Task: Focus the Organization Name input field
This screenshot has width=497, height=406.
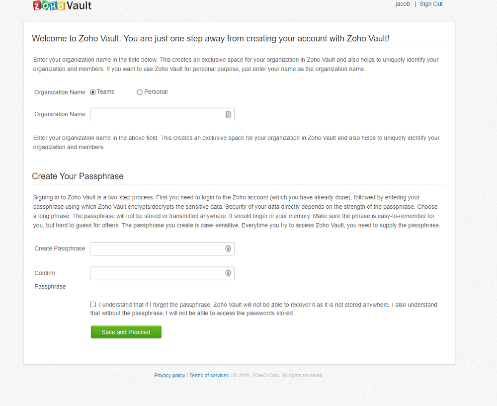Action: [x=162, y=114]
